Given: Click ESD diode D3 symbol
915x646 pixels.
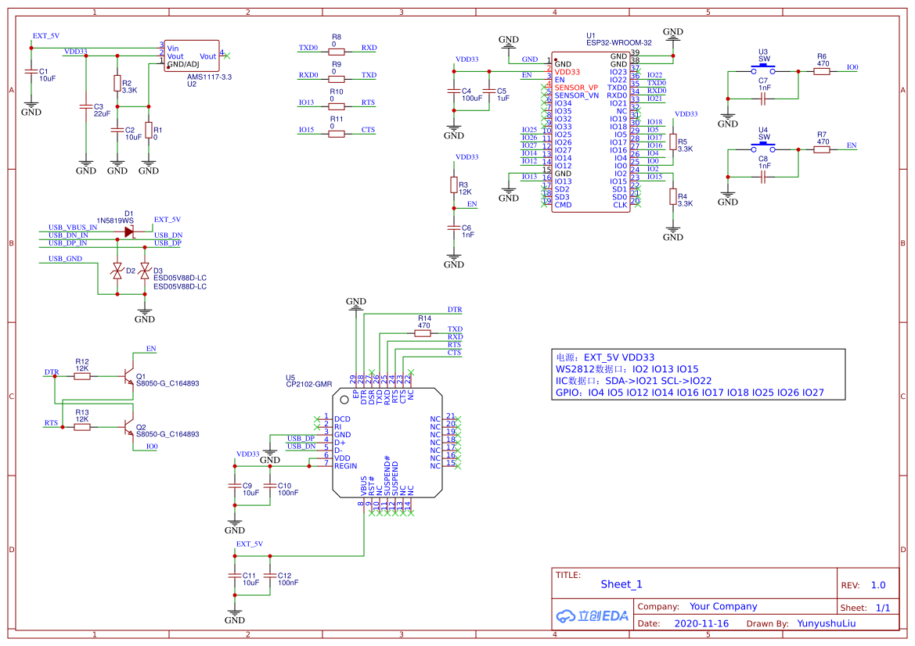Looking at the screenshot, I should pyautogui.click(x=145, y=271).
